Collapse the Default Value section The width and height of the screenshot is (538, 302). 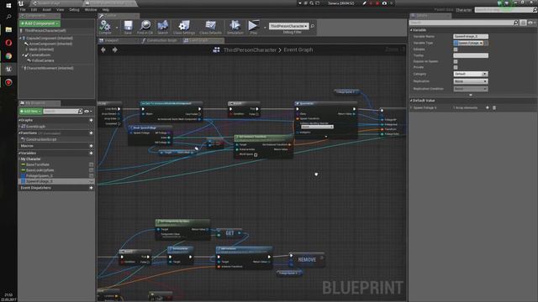coord(411,101)
